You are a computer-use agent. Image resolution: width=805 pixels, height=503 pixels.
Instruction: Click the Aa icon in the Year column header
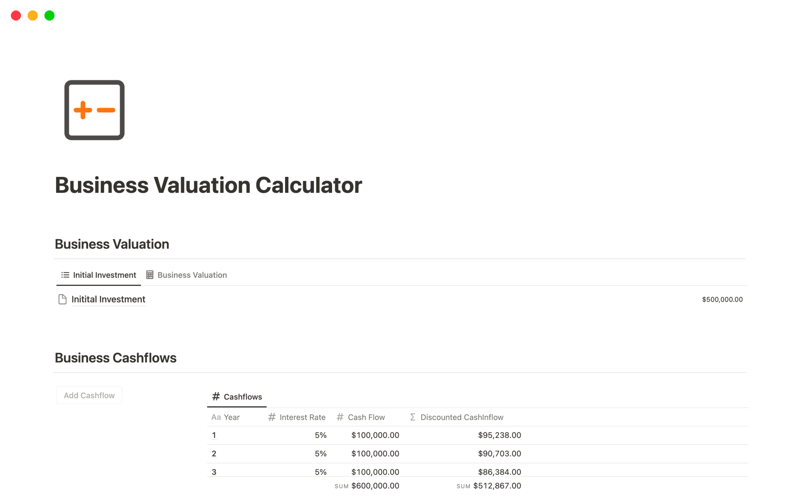coord(216,417)
